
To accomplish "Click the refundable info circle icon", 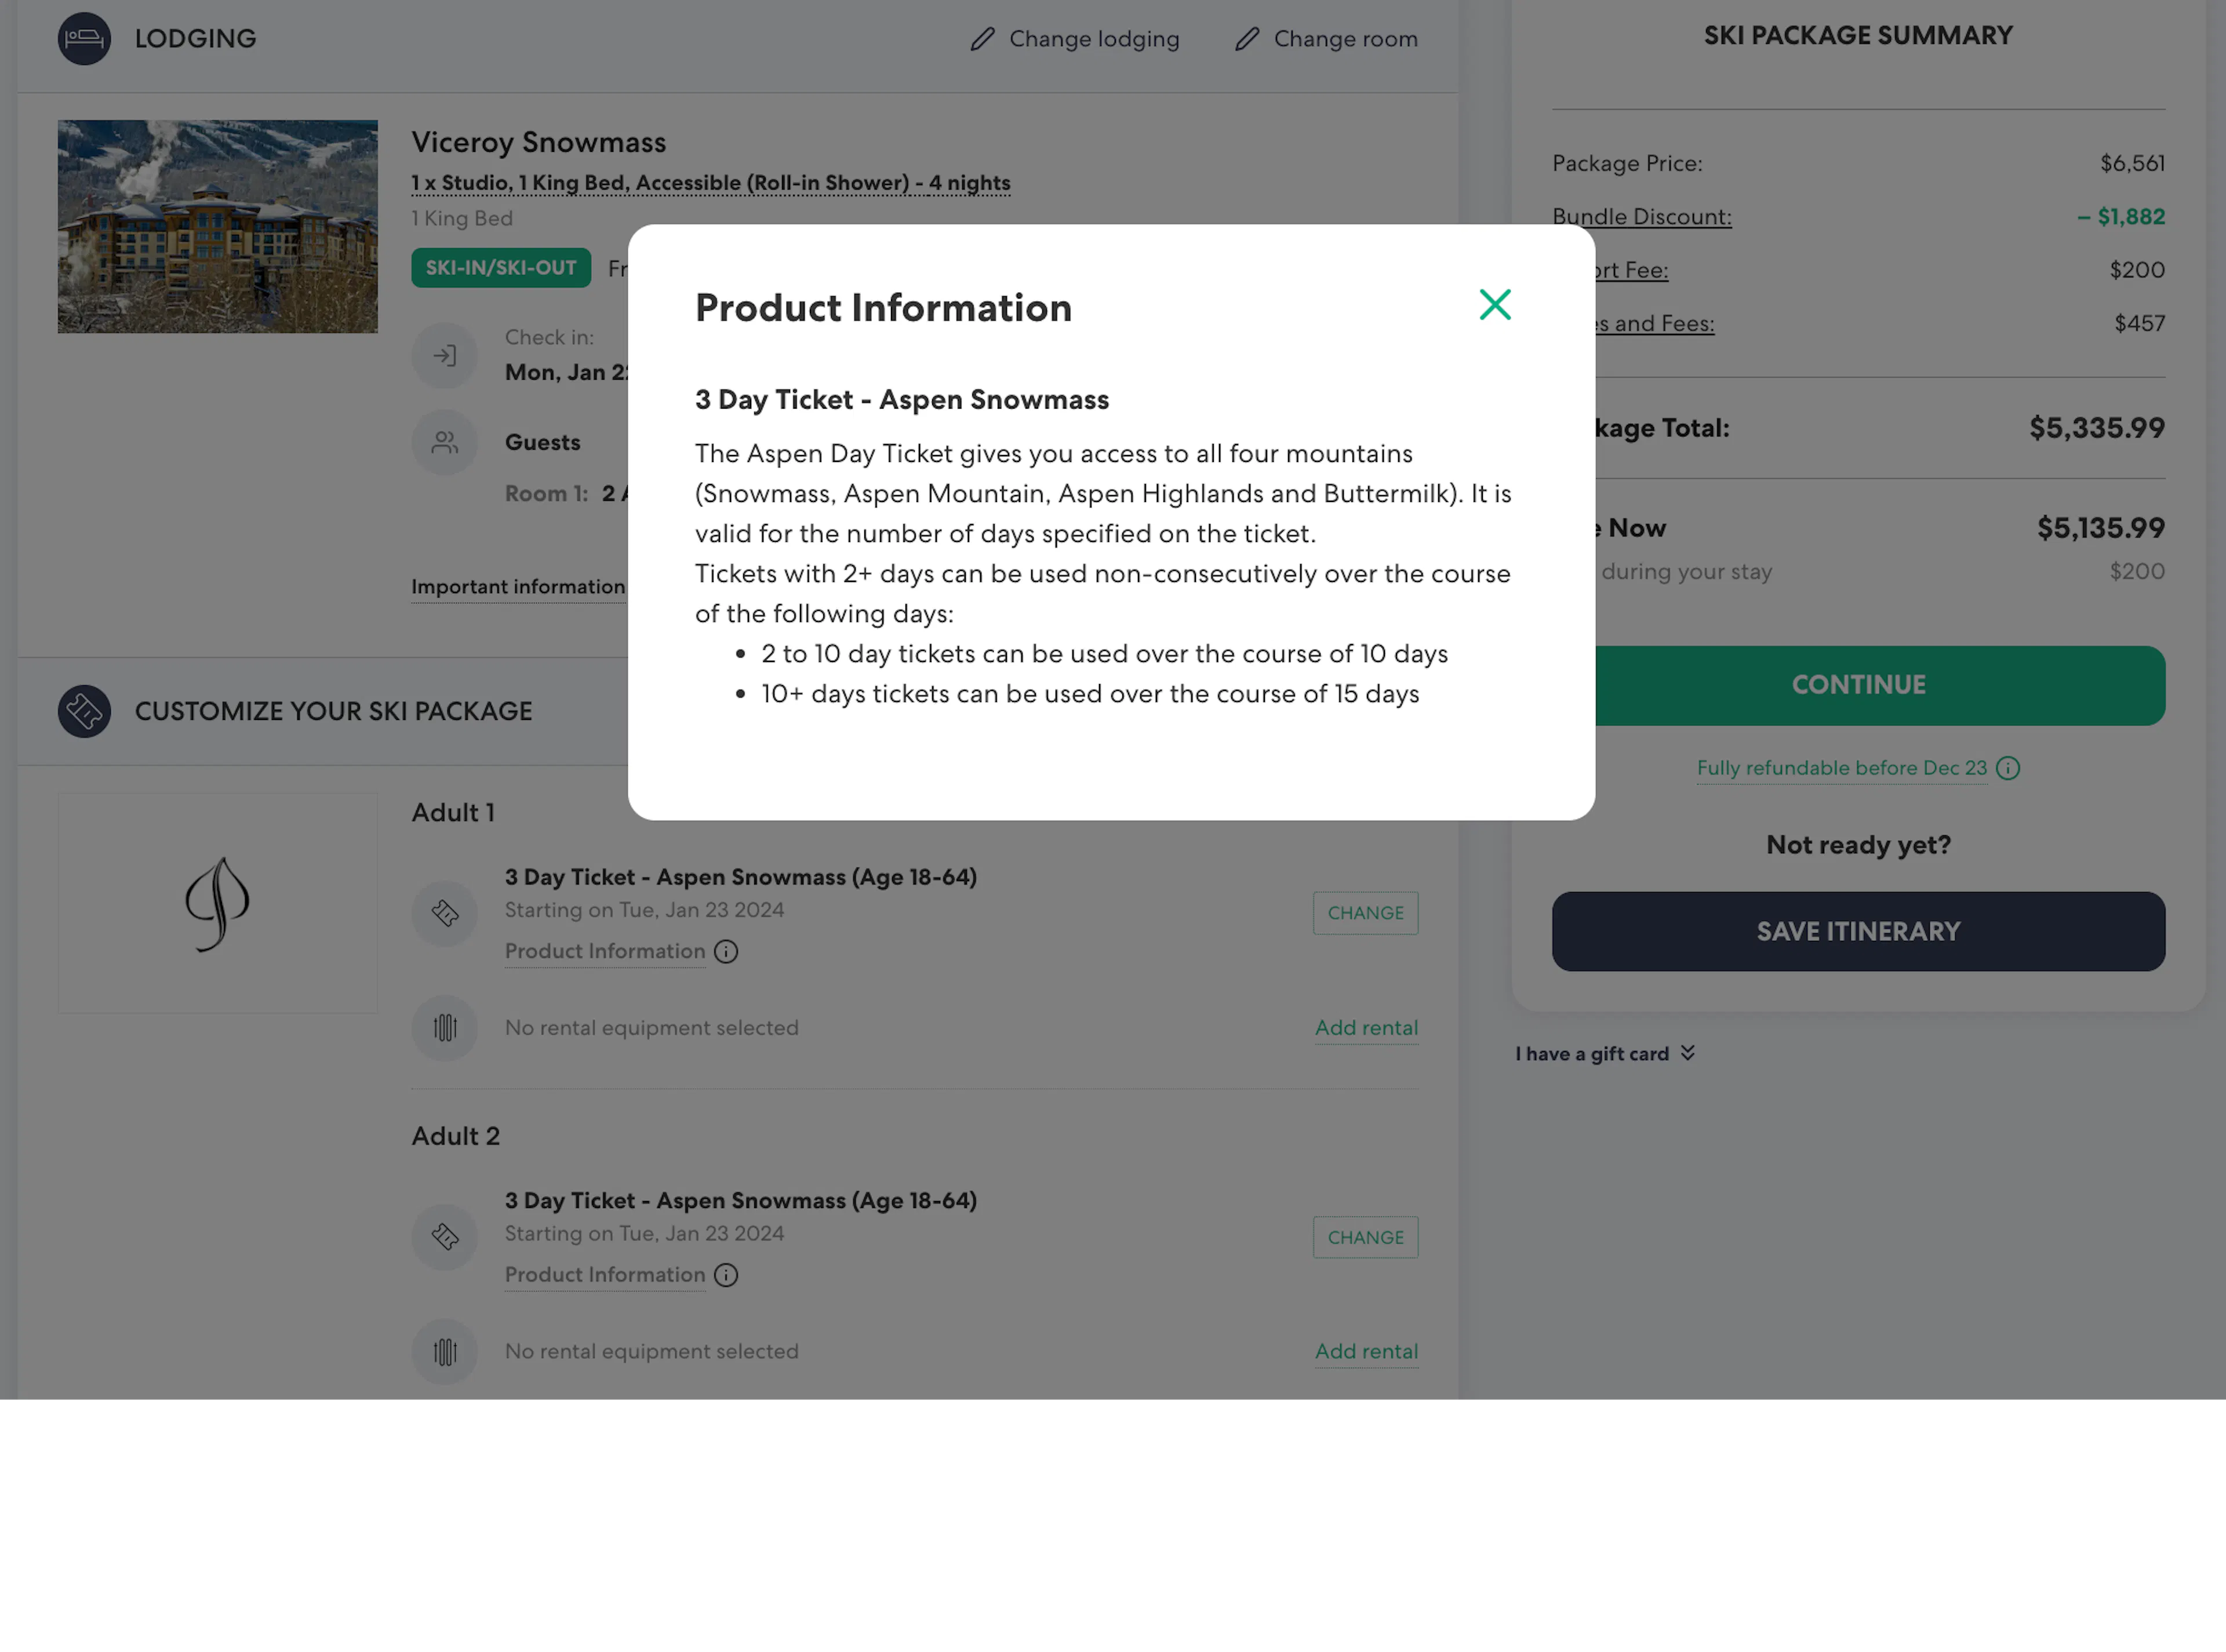I will point(2007,768).
